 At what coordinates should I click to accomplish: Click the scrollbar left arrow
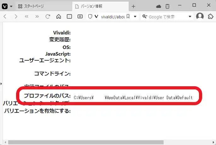click(x=5, y=142)
